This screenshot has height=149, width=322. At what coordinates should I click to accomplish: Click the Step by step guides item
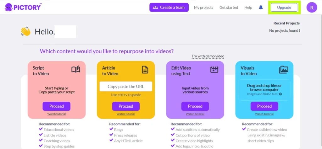click(x=59, y=146)
